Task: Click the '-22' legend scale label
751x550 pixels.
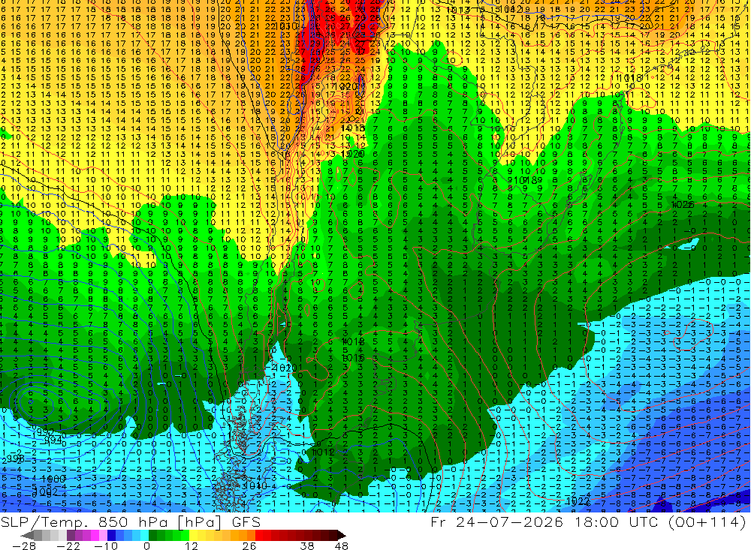Action: point(68,546)
